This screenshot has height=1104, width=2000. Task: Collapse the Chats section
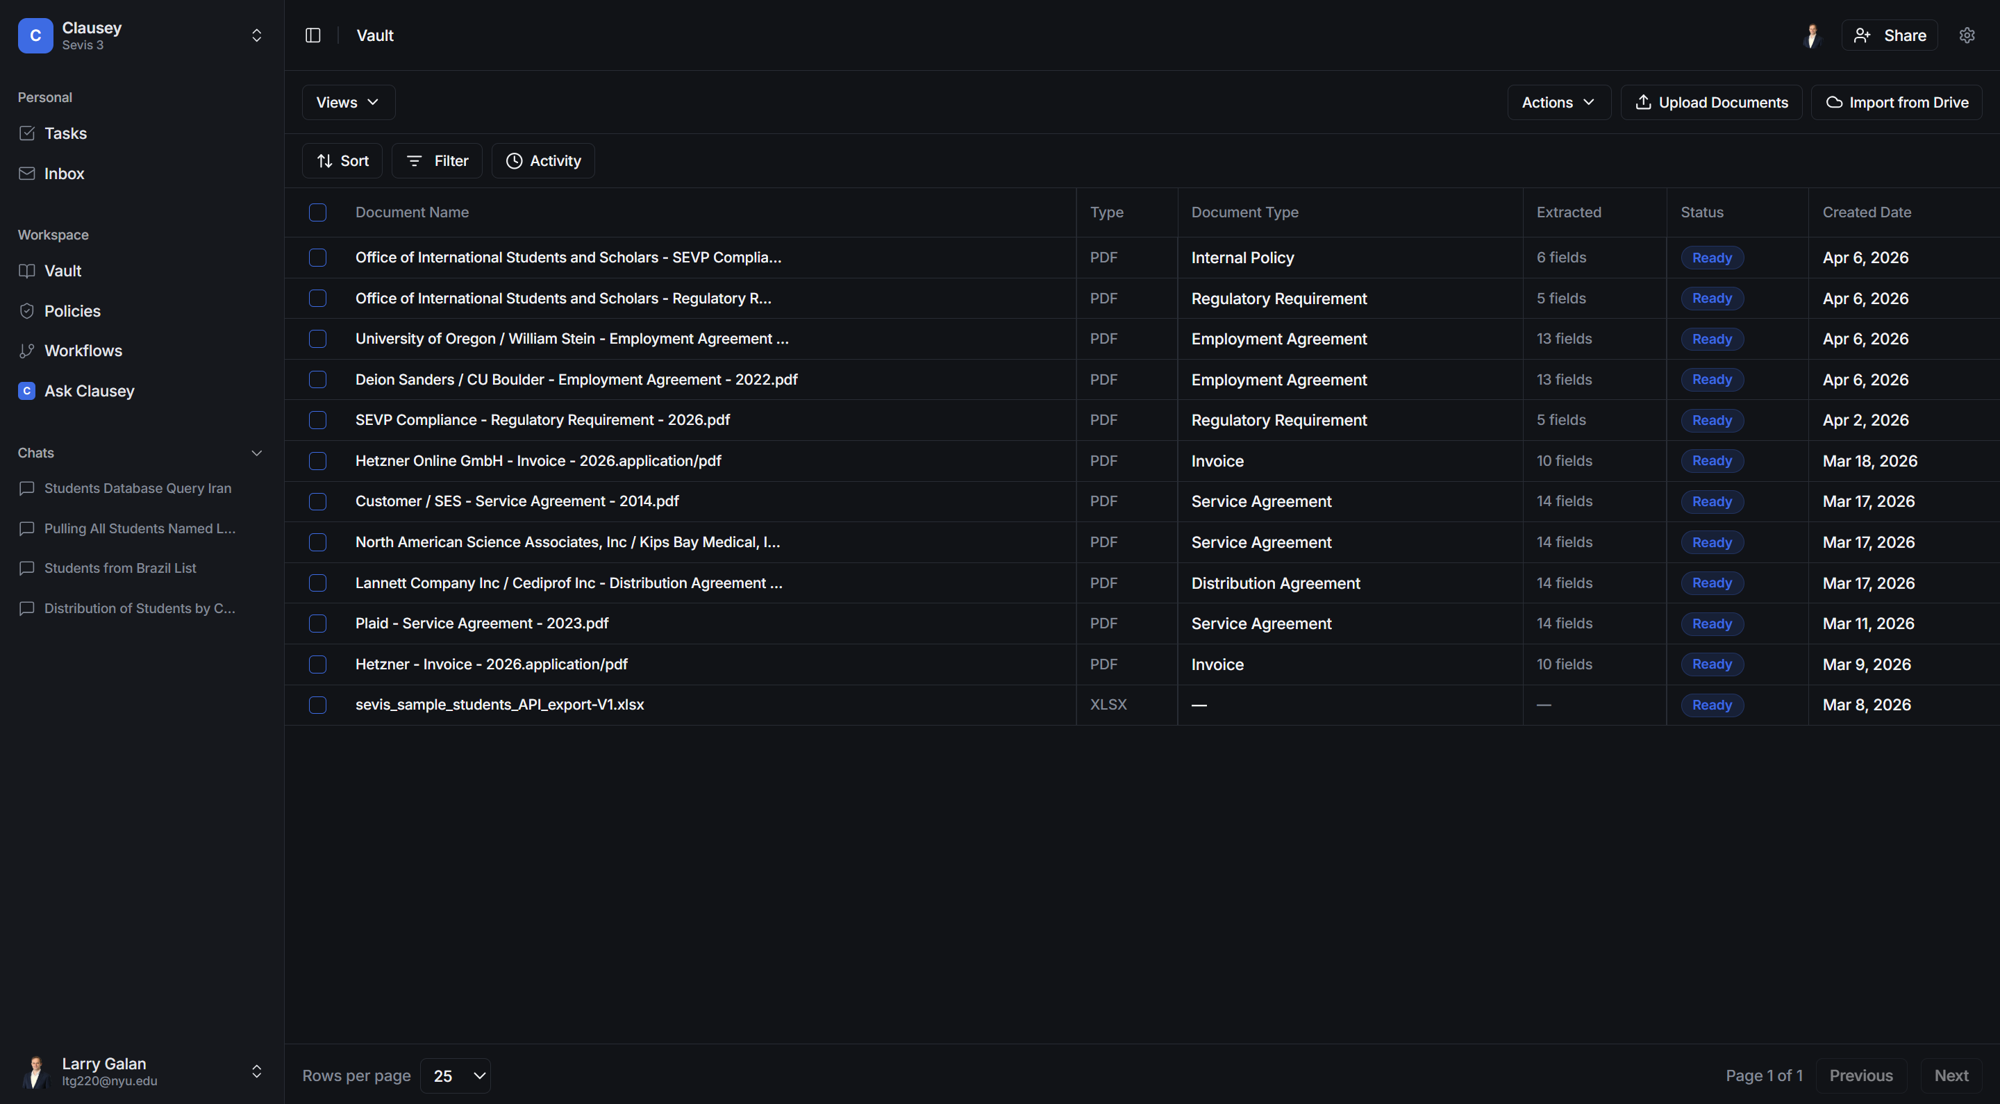[256, 453]
